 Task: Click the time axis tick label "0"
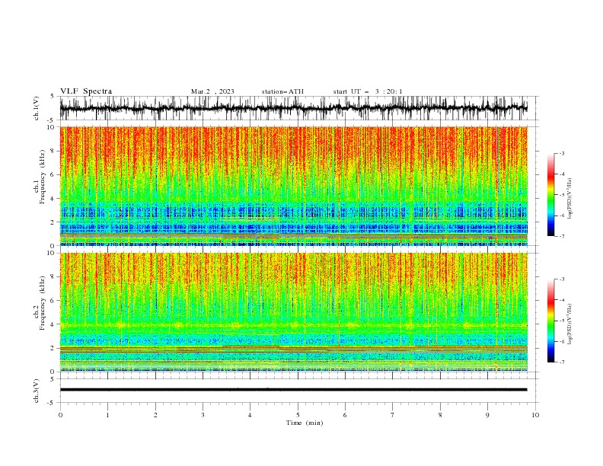60,415
